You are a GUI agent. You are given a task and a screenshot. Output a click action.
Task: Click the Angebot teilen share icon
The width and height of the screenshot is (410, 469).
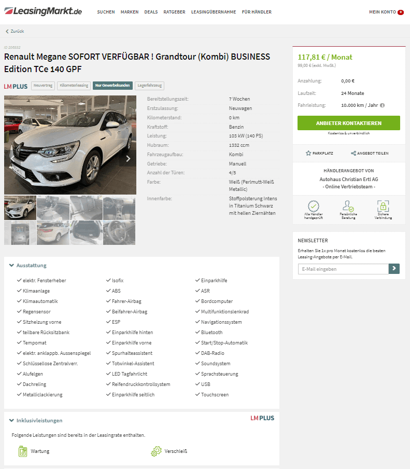pos(353,153)
